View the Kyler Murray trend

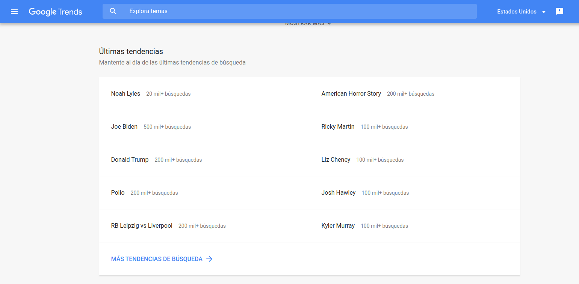pyautogui.click(x=338, y=226)
